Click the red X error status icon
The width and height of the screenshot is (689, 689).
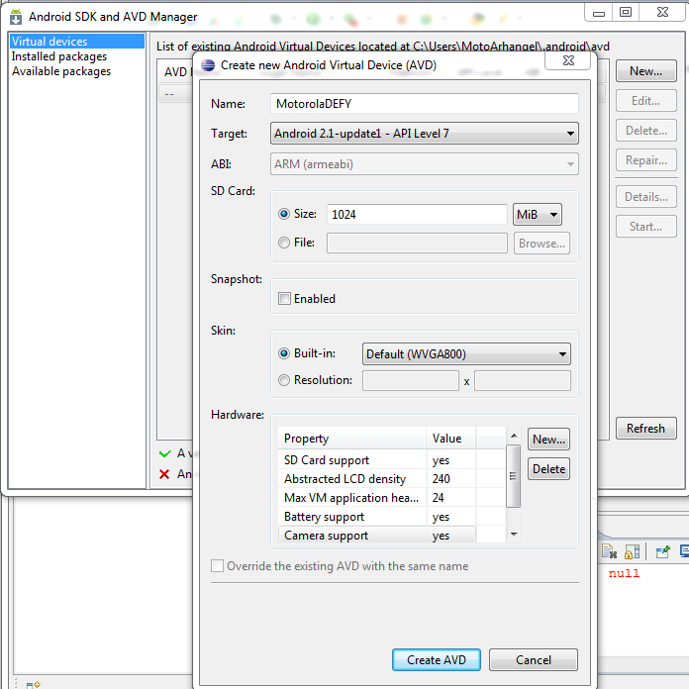click(x=164, y=474)
